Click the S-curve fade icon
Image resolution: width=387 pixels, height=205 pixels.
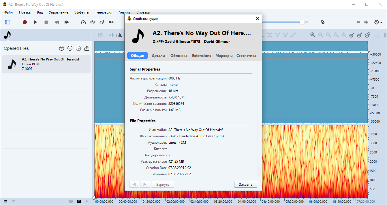[x=293, y=35]
